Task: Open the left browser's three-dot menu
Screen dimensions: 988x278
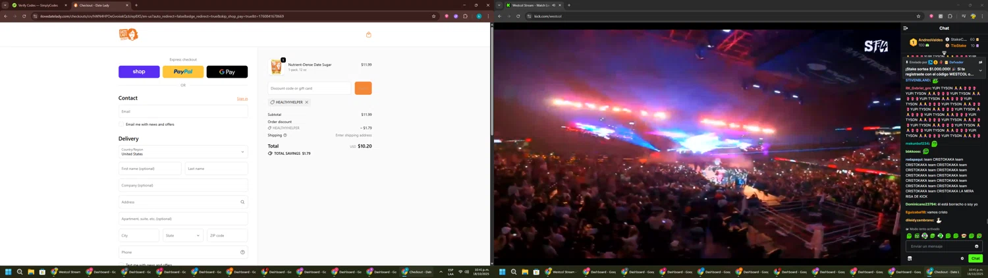Action: click(488, 16)
